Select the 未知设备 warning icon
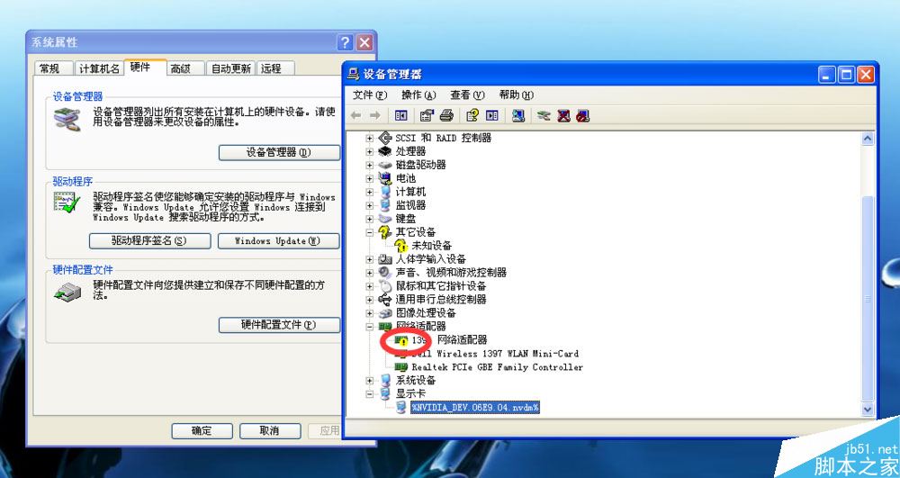 coord(401,246)
